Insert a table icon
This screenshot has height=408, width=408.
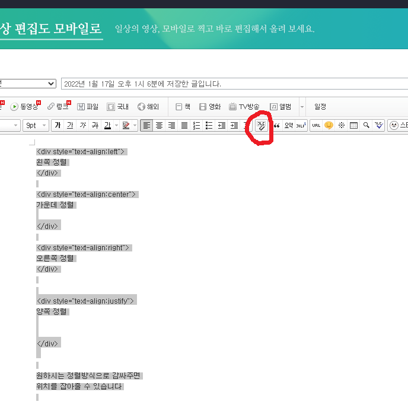pos(353,125)
